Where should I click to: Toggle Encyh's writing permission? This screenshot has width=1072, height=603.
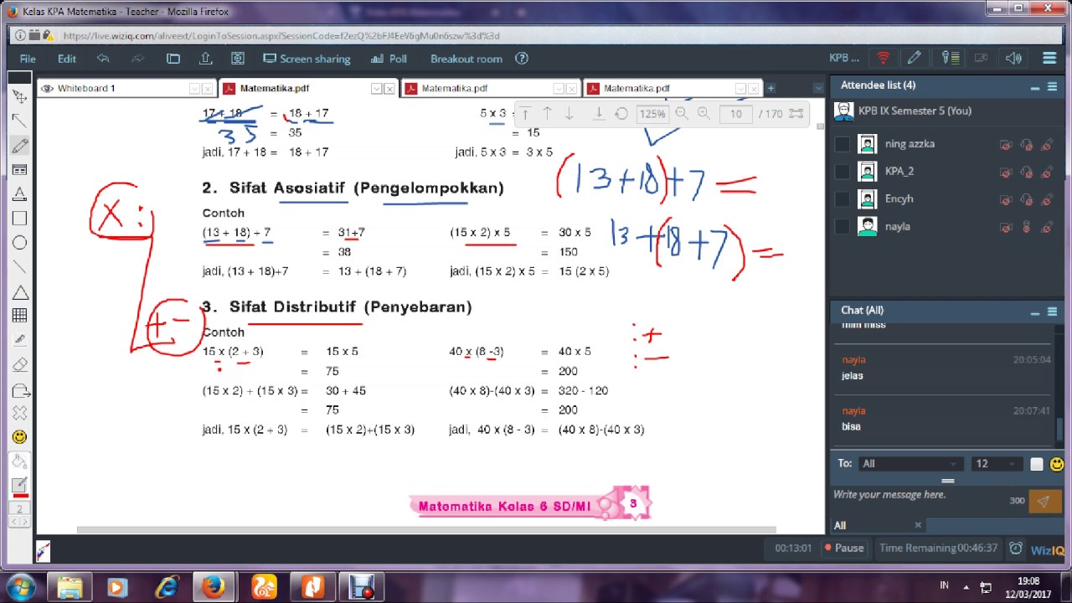point(1046,199)
